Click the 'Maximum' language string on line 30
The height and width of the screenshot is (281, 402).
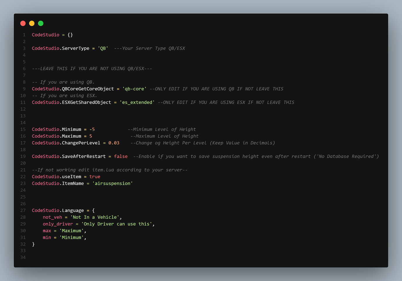(72, 231)
